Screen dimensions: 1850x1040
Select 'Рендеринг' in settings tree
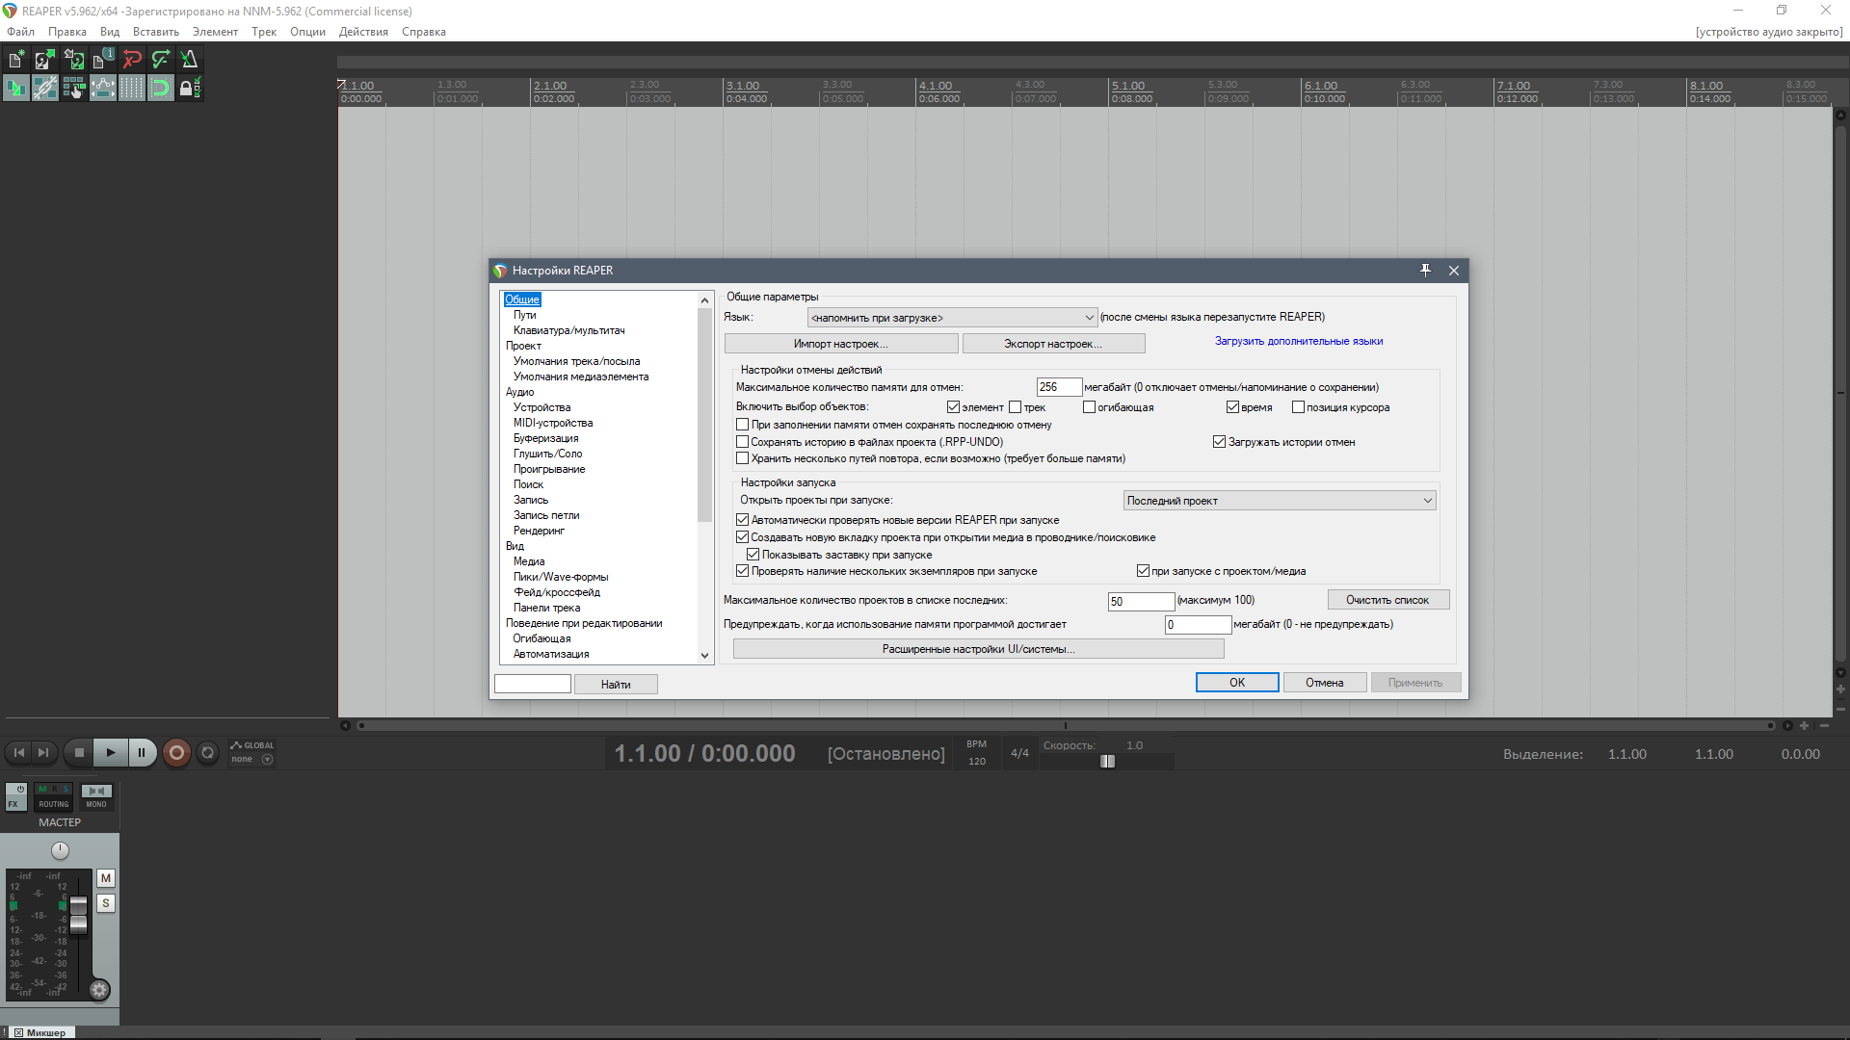(x=539, y=531)
